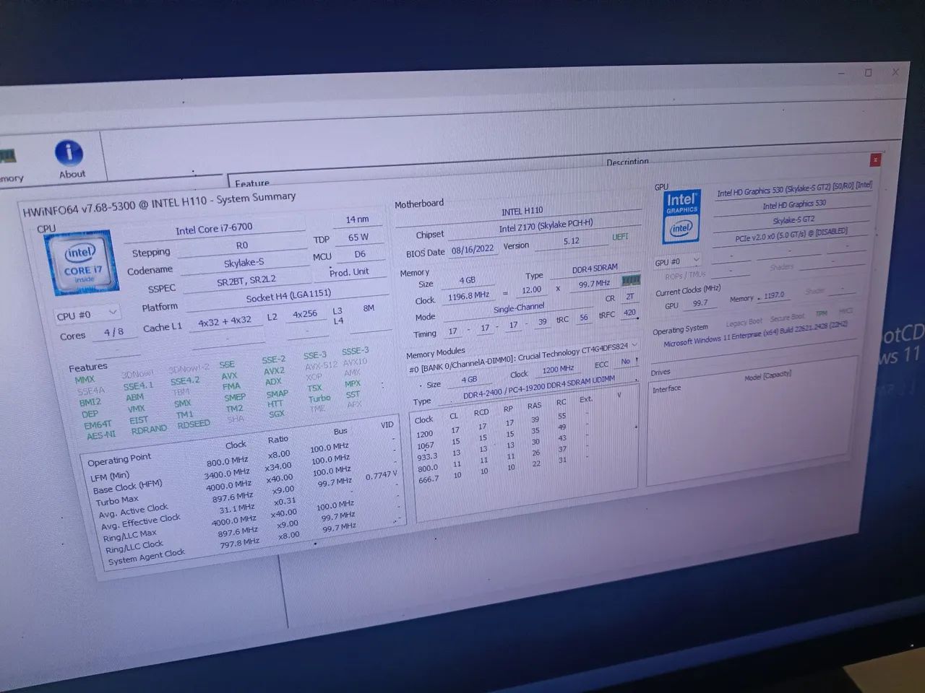Minimize the main HWiNFO window
Screen dimensions: 925x693
tap(842, 73)
